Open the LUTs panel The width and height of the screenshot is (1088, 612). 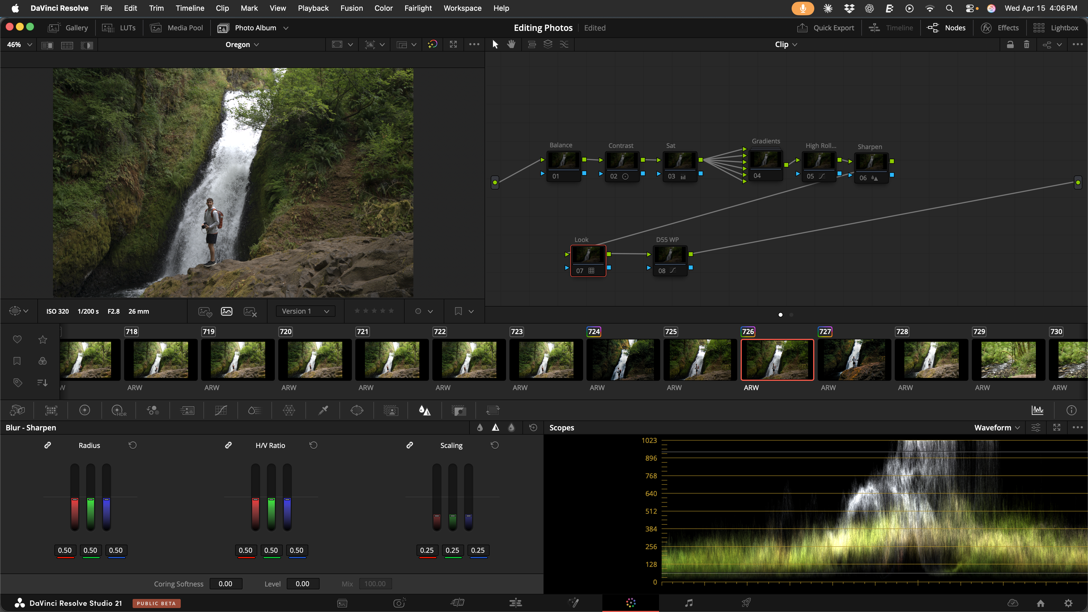pos(119,28)
